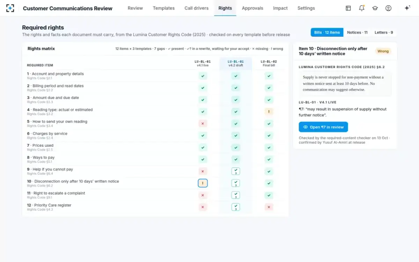Click row 3 Amount due and due date

click(155, 100)
